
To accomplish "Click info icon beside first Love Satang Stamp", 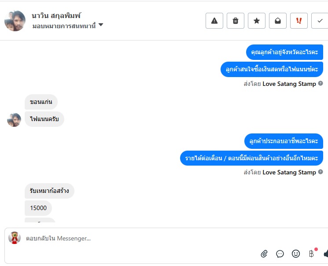I will coord(321,83).
